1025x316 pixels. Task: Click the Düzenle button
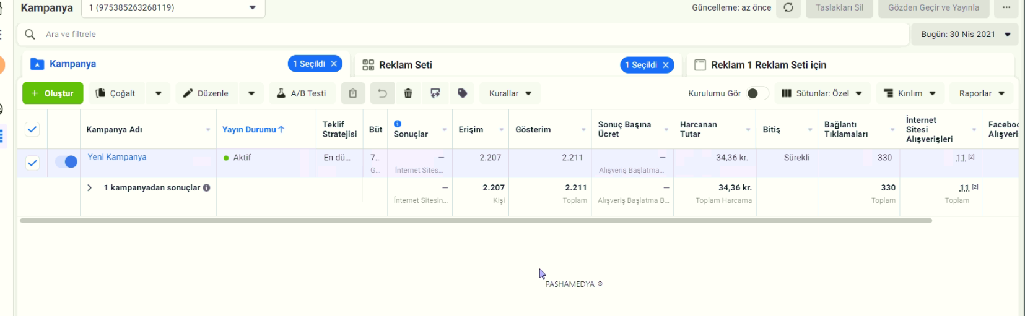click(x=206, y=93)
